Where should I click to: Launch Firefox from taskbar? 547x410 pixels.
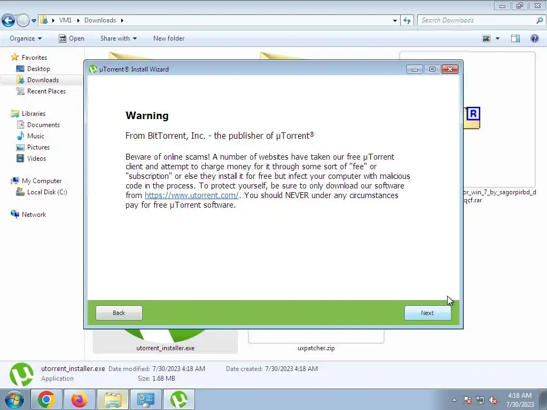point(79,399)
